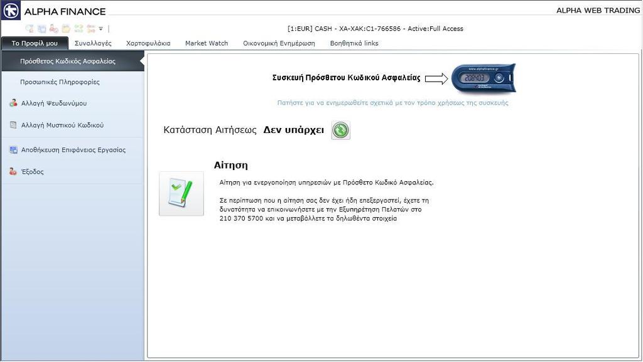
Task: Click the Συσκευή Πρόσθετου Κωδικού Ασφαλείας label
Action: [x=346, y=77]
